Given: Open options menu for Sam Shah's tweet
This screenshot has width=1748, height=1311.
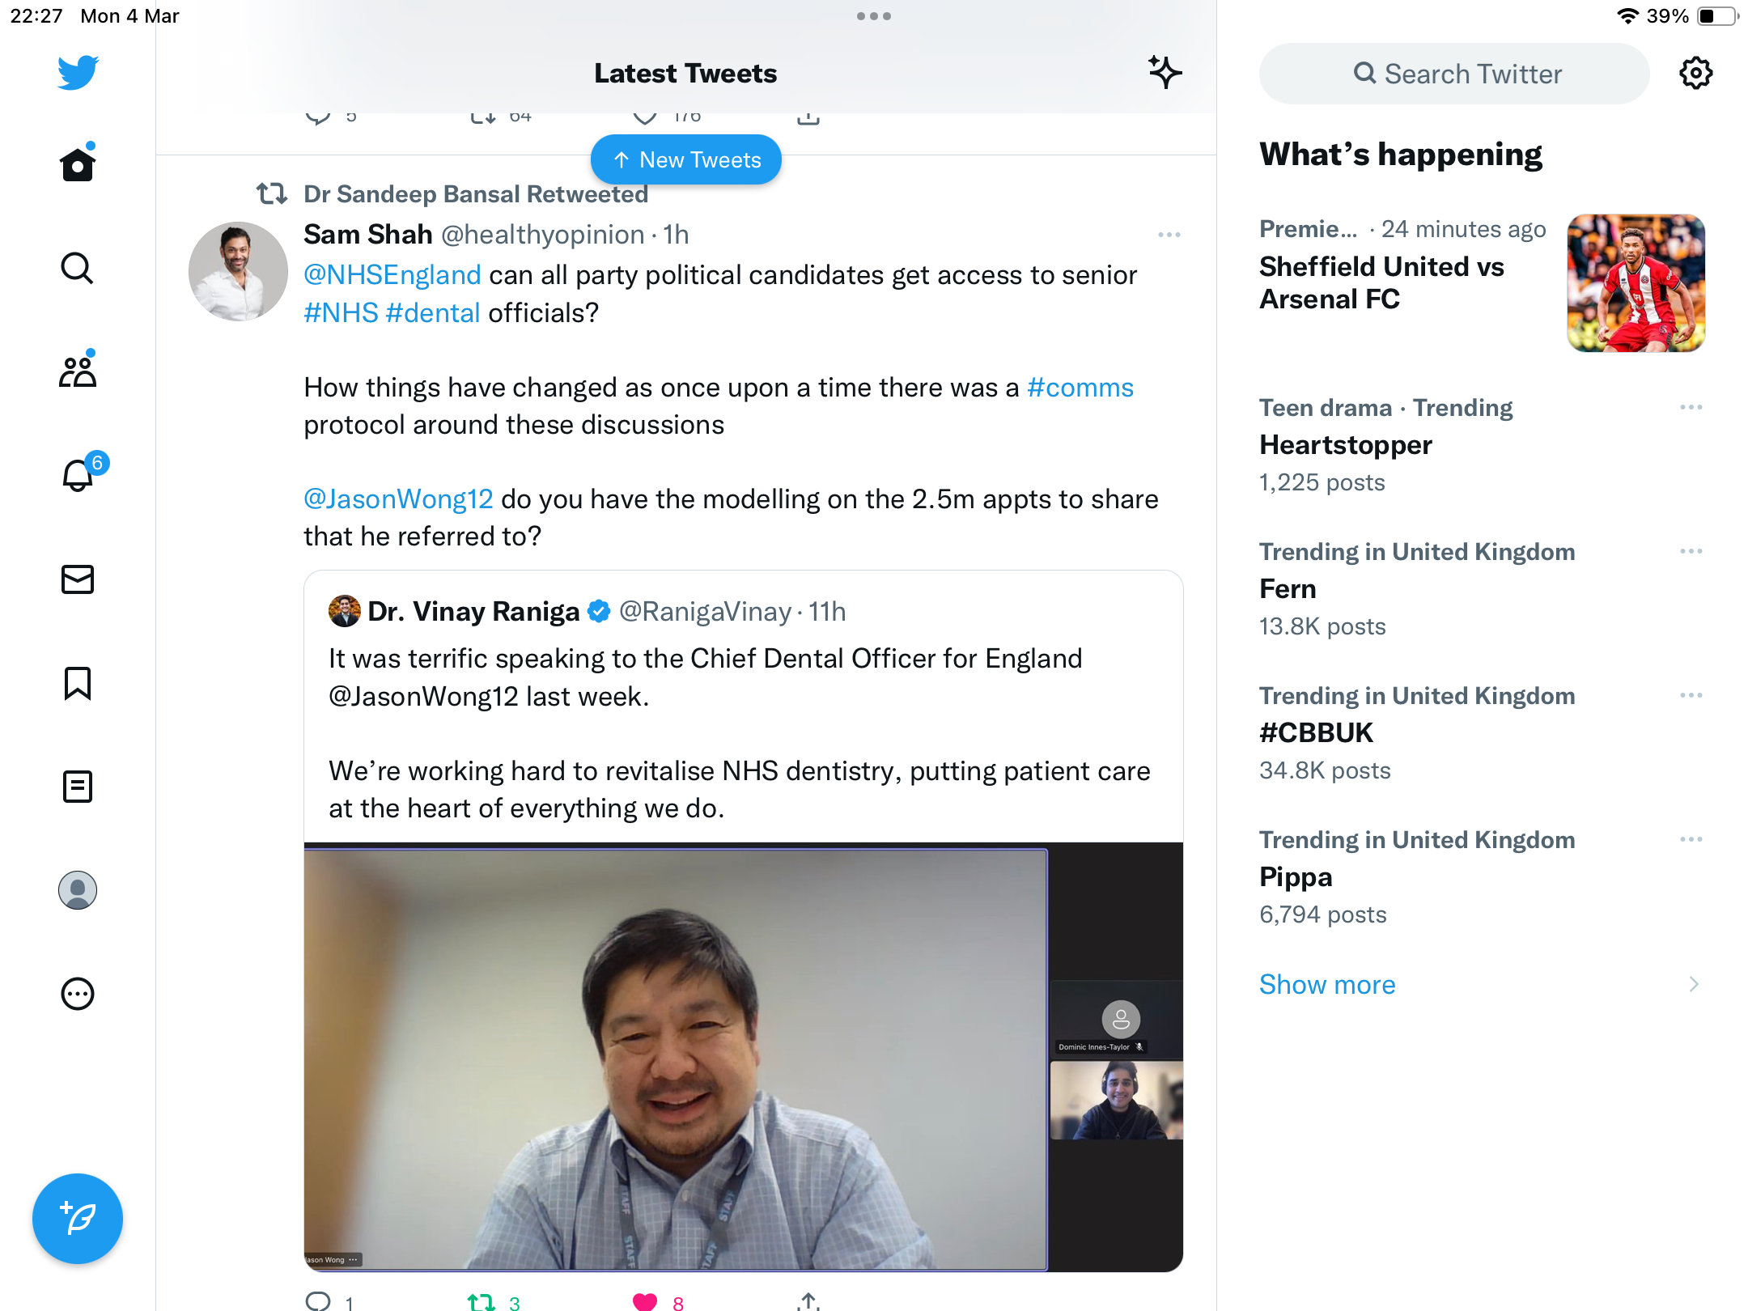Looking at the screenshot, I should (1169, 235).
